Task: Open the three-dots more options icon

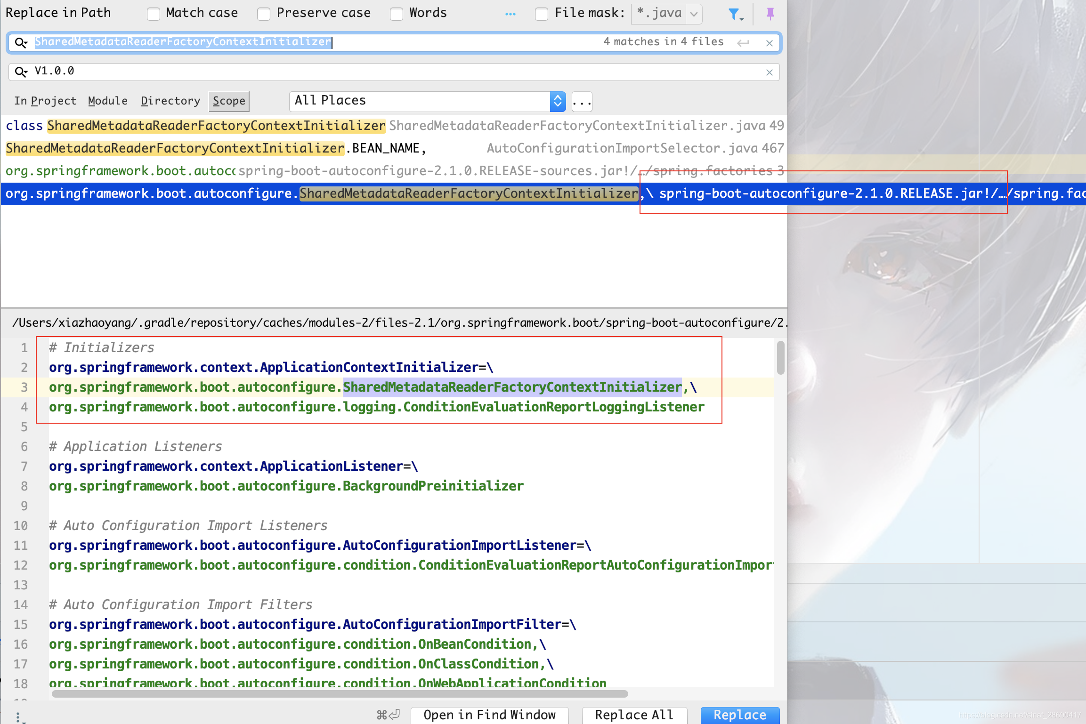Action: [510, 14]
